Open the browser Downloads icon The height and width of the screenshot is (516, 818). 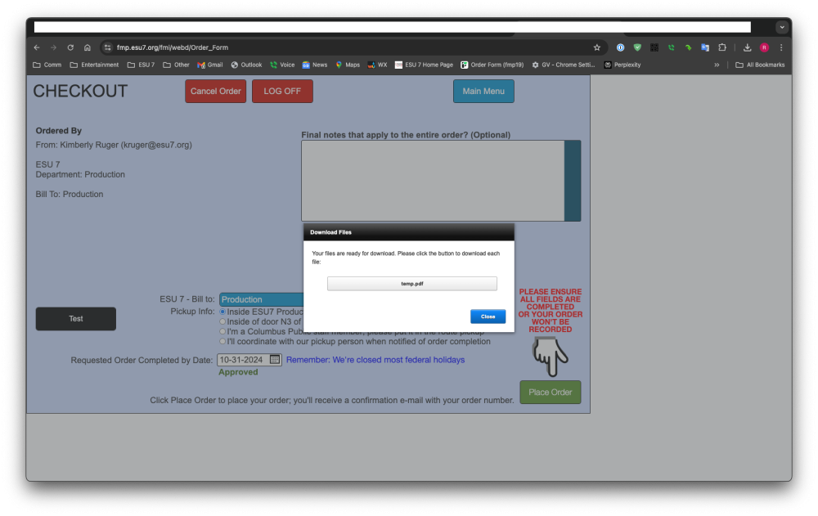point(747,47)
